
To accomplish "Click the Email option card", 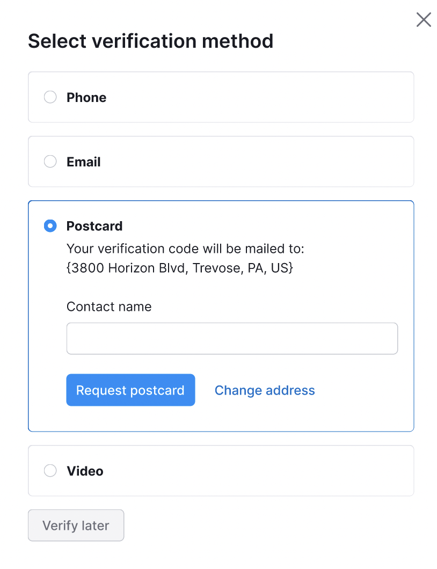I will click(x=221, y=161).
